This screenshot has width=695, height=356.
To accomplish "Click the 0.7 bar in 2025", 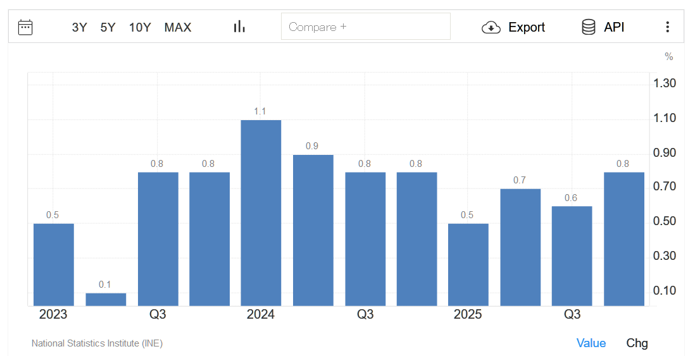I will click(x=520, y=247).
